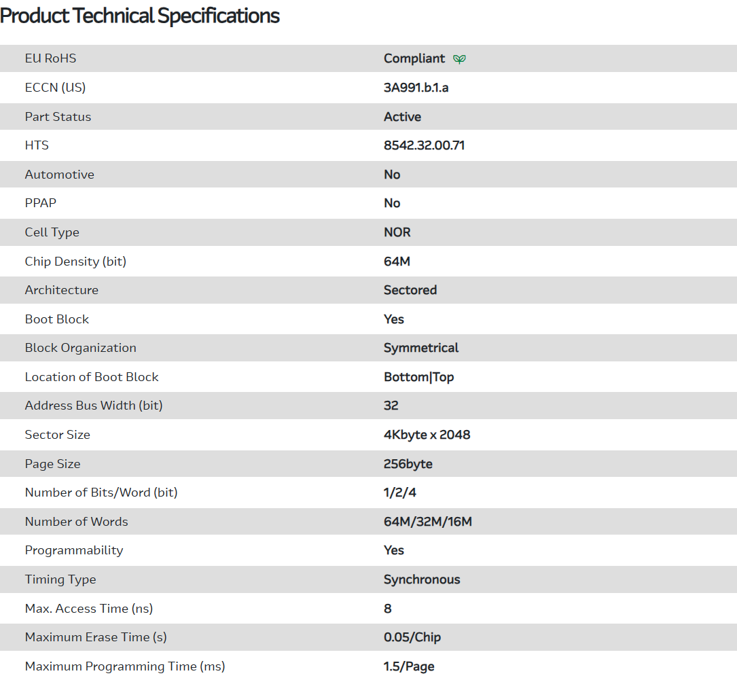Select the Symmetrical block organization value
The image size is (737, 680).
[421, 348]
